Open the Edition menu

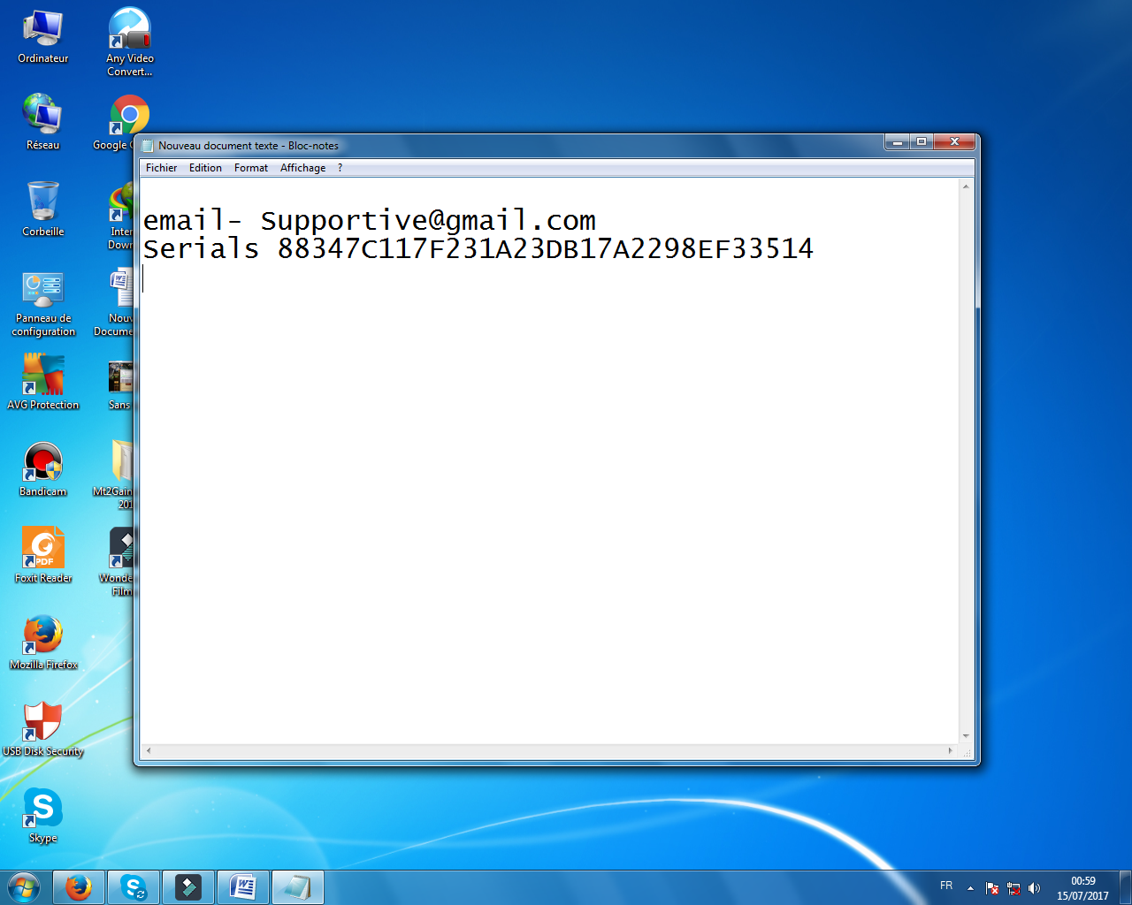(205, 168)
